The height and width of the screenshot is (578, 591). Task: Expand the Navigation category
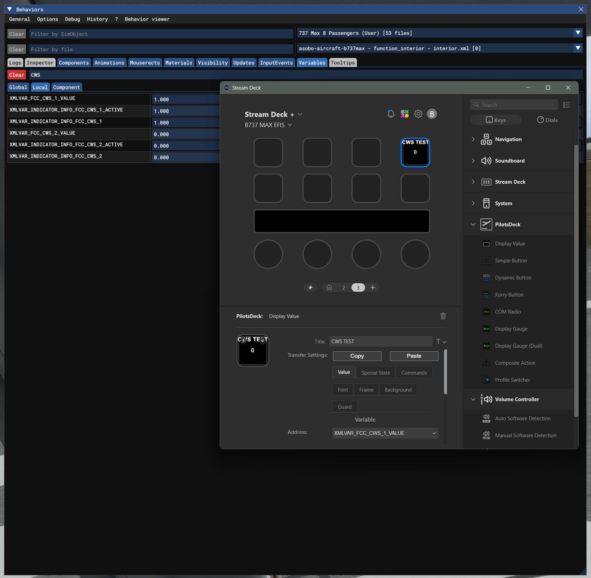pos(473,139)
